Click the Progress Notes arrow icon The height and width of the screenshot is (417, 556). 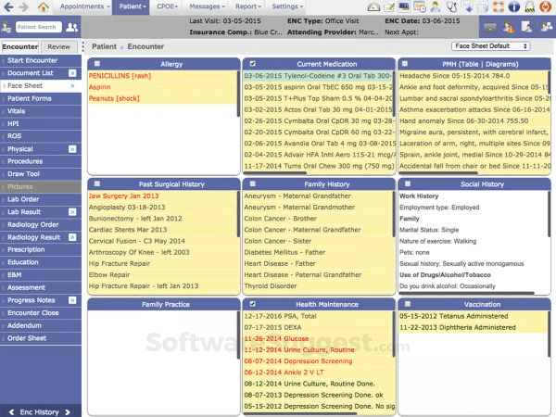pyautogui.click(x=73, y=299)
